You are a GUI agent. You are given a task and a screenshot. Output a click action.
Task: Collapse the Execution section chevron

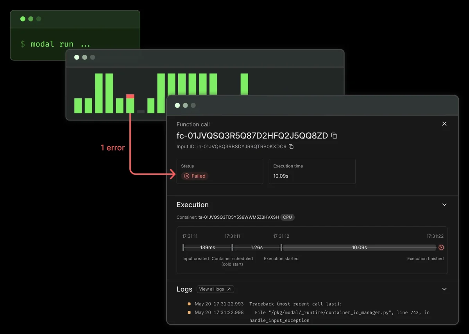(x=444, y=205)
